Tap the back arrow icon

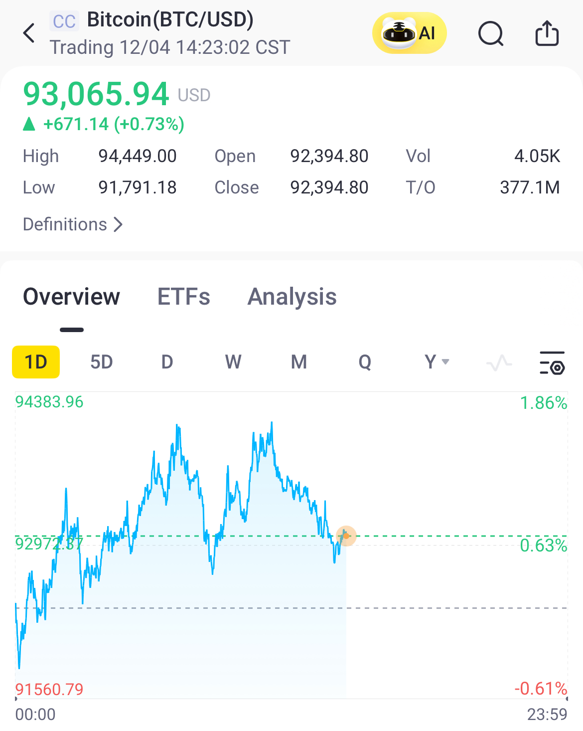point(29,33)
